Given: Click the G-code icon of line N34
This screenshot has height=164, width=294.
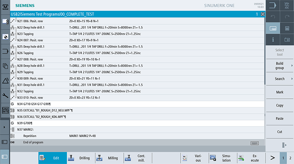Looking at the screenshot, I should pos(12,104).
